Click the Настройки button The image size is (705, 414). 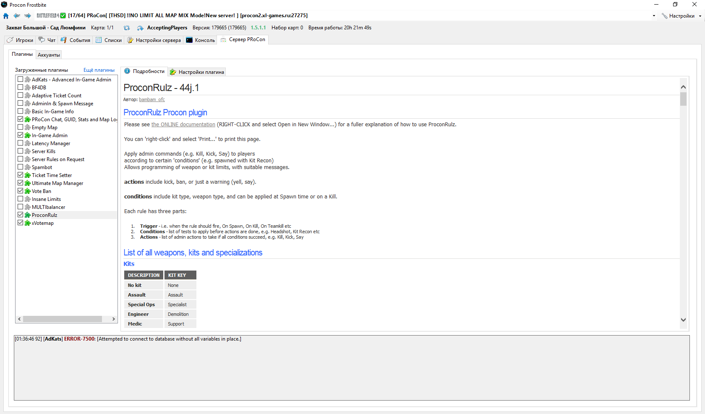pyautogui.click(x=678, y=16)
